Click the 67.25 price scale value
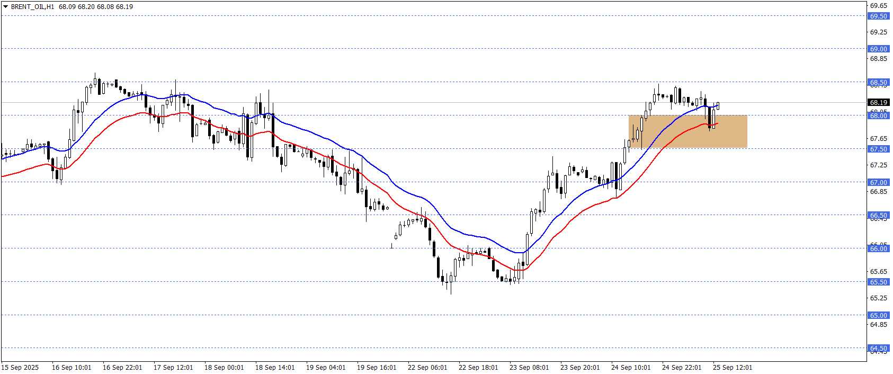This screenshot has width=893, height=374. point(878,165)
